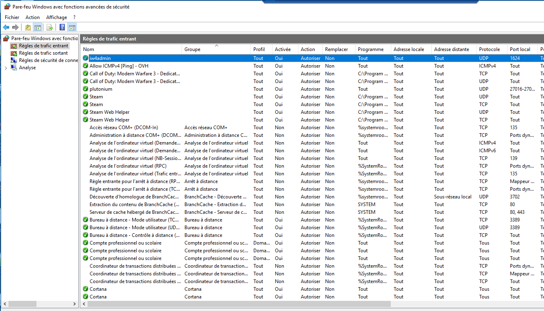Viewport: 544px width, 311px height.
Task: Select root Pare-feu Windows avec fonctions node
Action: pyautogui.click(x=45, y=38)
